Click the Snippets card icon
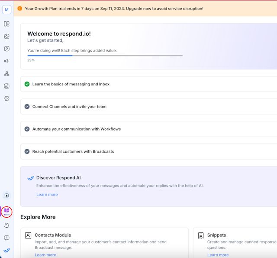Image resolution: width=277 pixels, height=258 pixels. point(201,235)
